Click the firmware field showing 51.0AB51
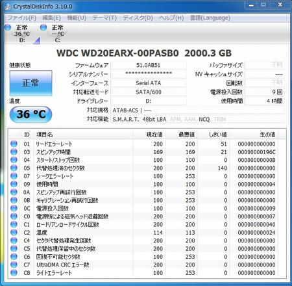The image size is (292, 286). (149, 65)
